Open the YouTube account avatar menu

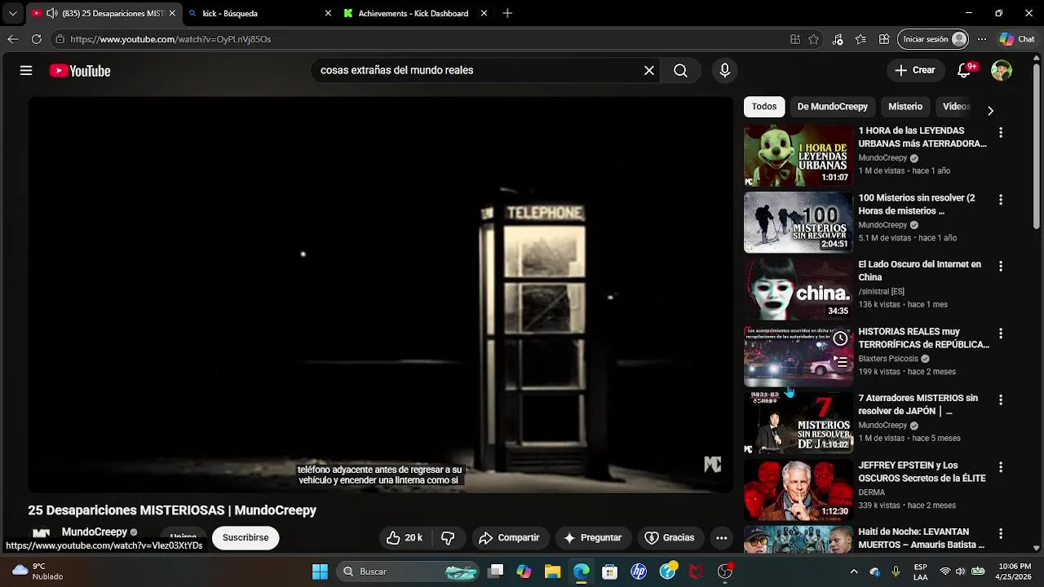(x=1001, y=70)
